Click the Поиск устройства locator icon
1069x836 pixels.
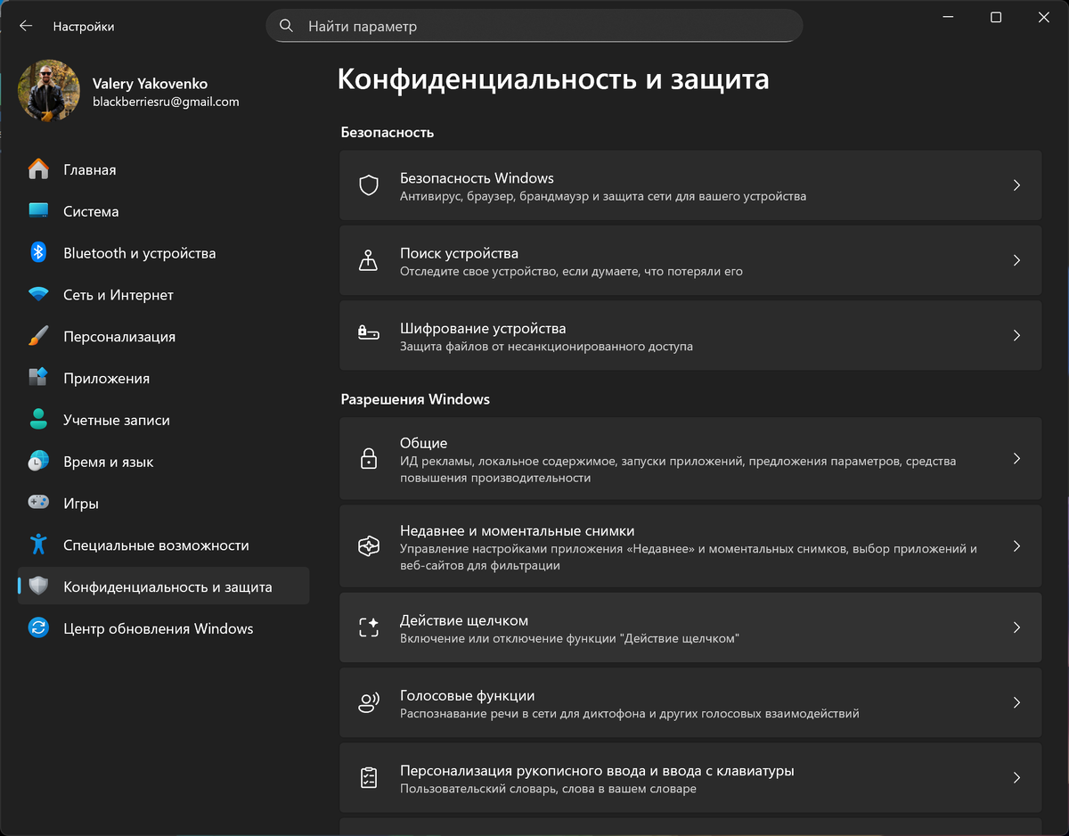pos(369,261)
